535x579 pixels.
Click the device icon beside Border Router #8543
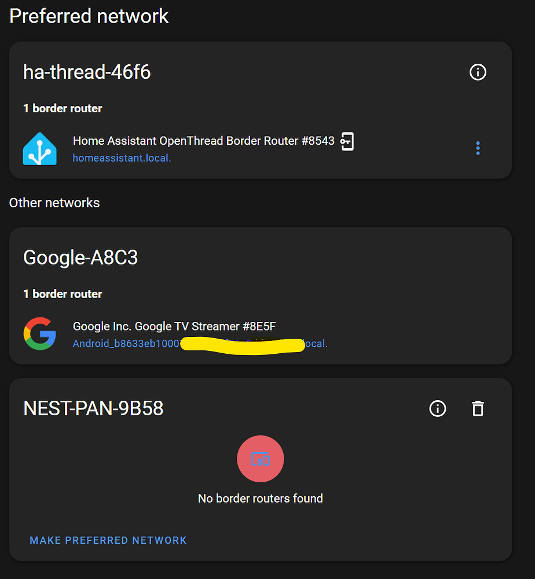click(349, 141)
